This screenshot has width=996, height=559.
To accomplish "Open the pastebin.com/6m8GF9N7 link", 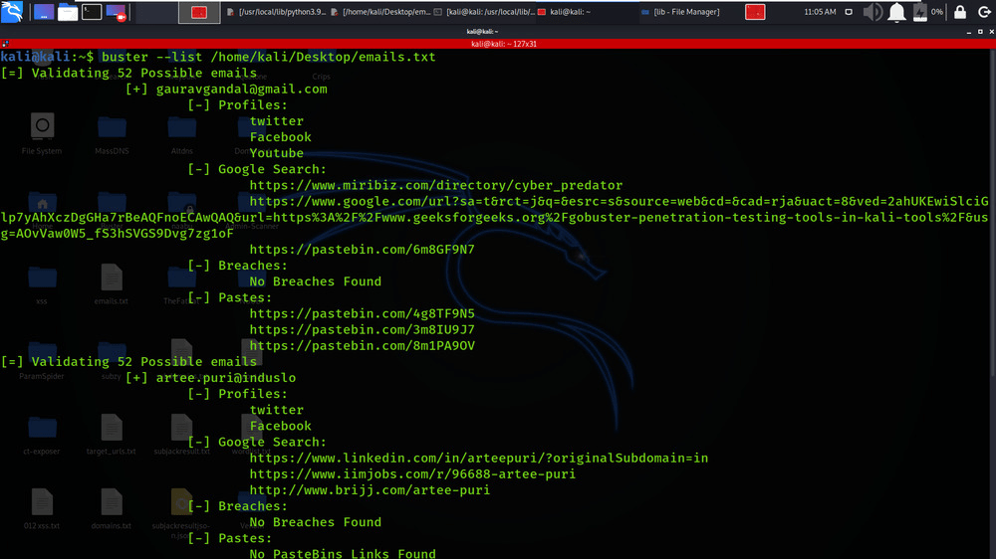I will pos(363,250).
